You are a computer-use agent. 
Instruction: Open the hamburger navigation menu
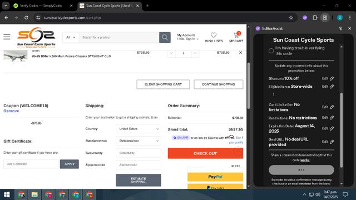tap(7, 37)
